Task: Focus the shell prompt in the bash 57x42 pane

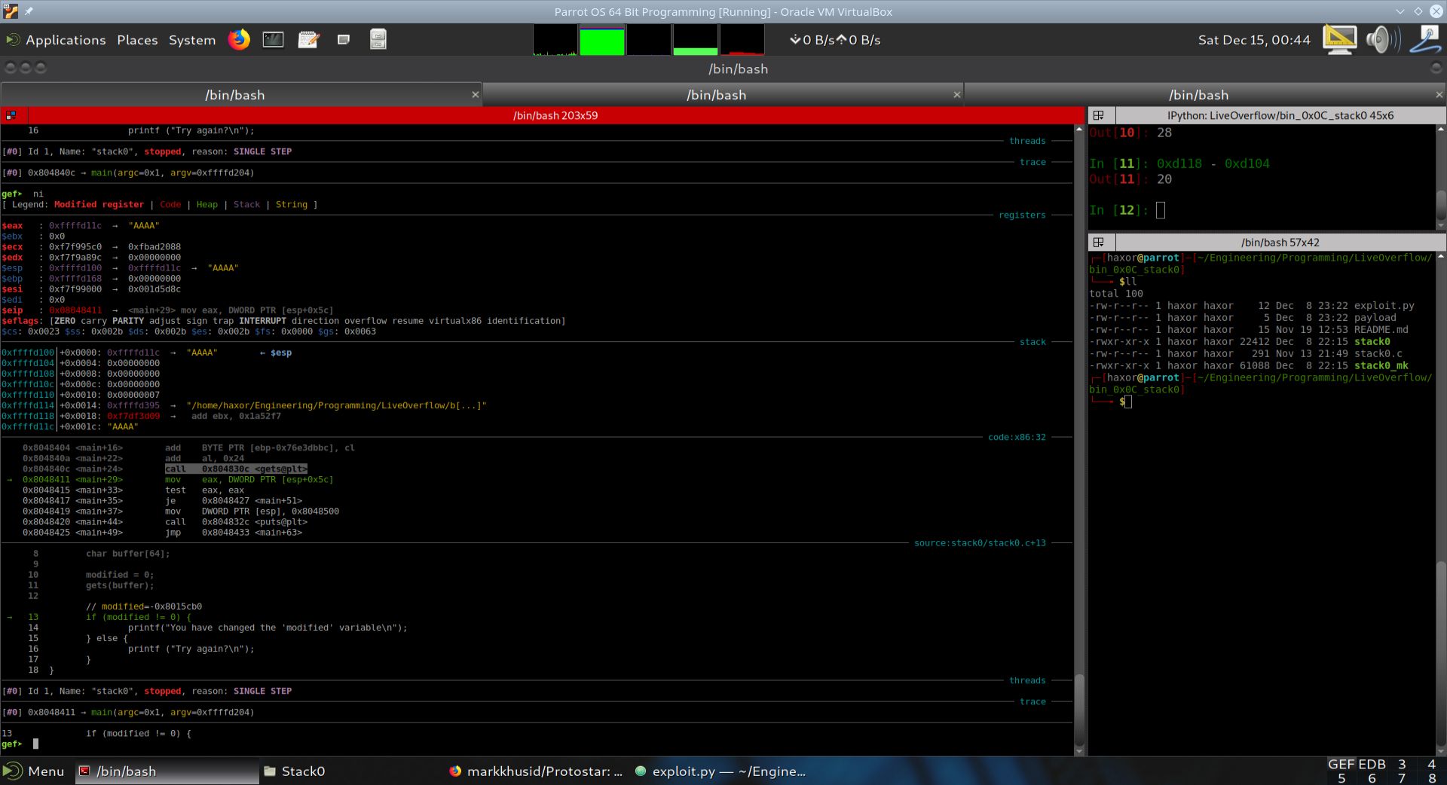Action: (1128, 402)
